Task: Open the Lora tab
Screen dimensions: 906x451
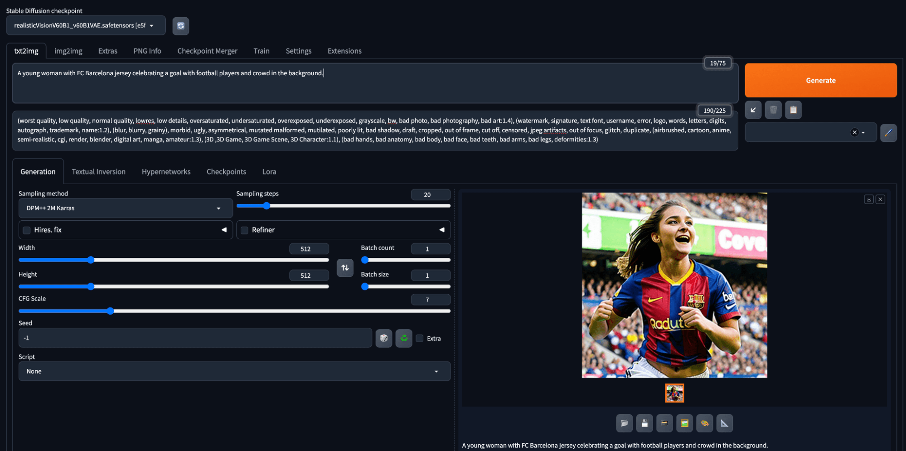Action: (x=269, y=172)
